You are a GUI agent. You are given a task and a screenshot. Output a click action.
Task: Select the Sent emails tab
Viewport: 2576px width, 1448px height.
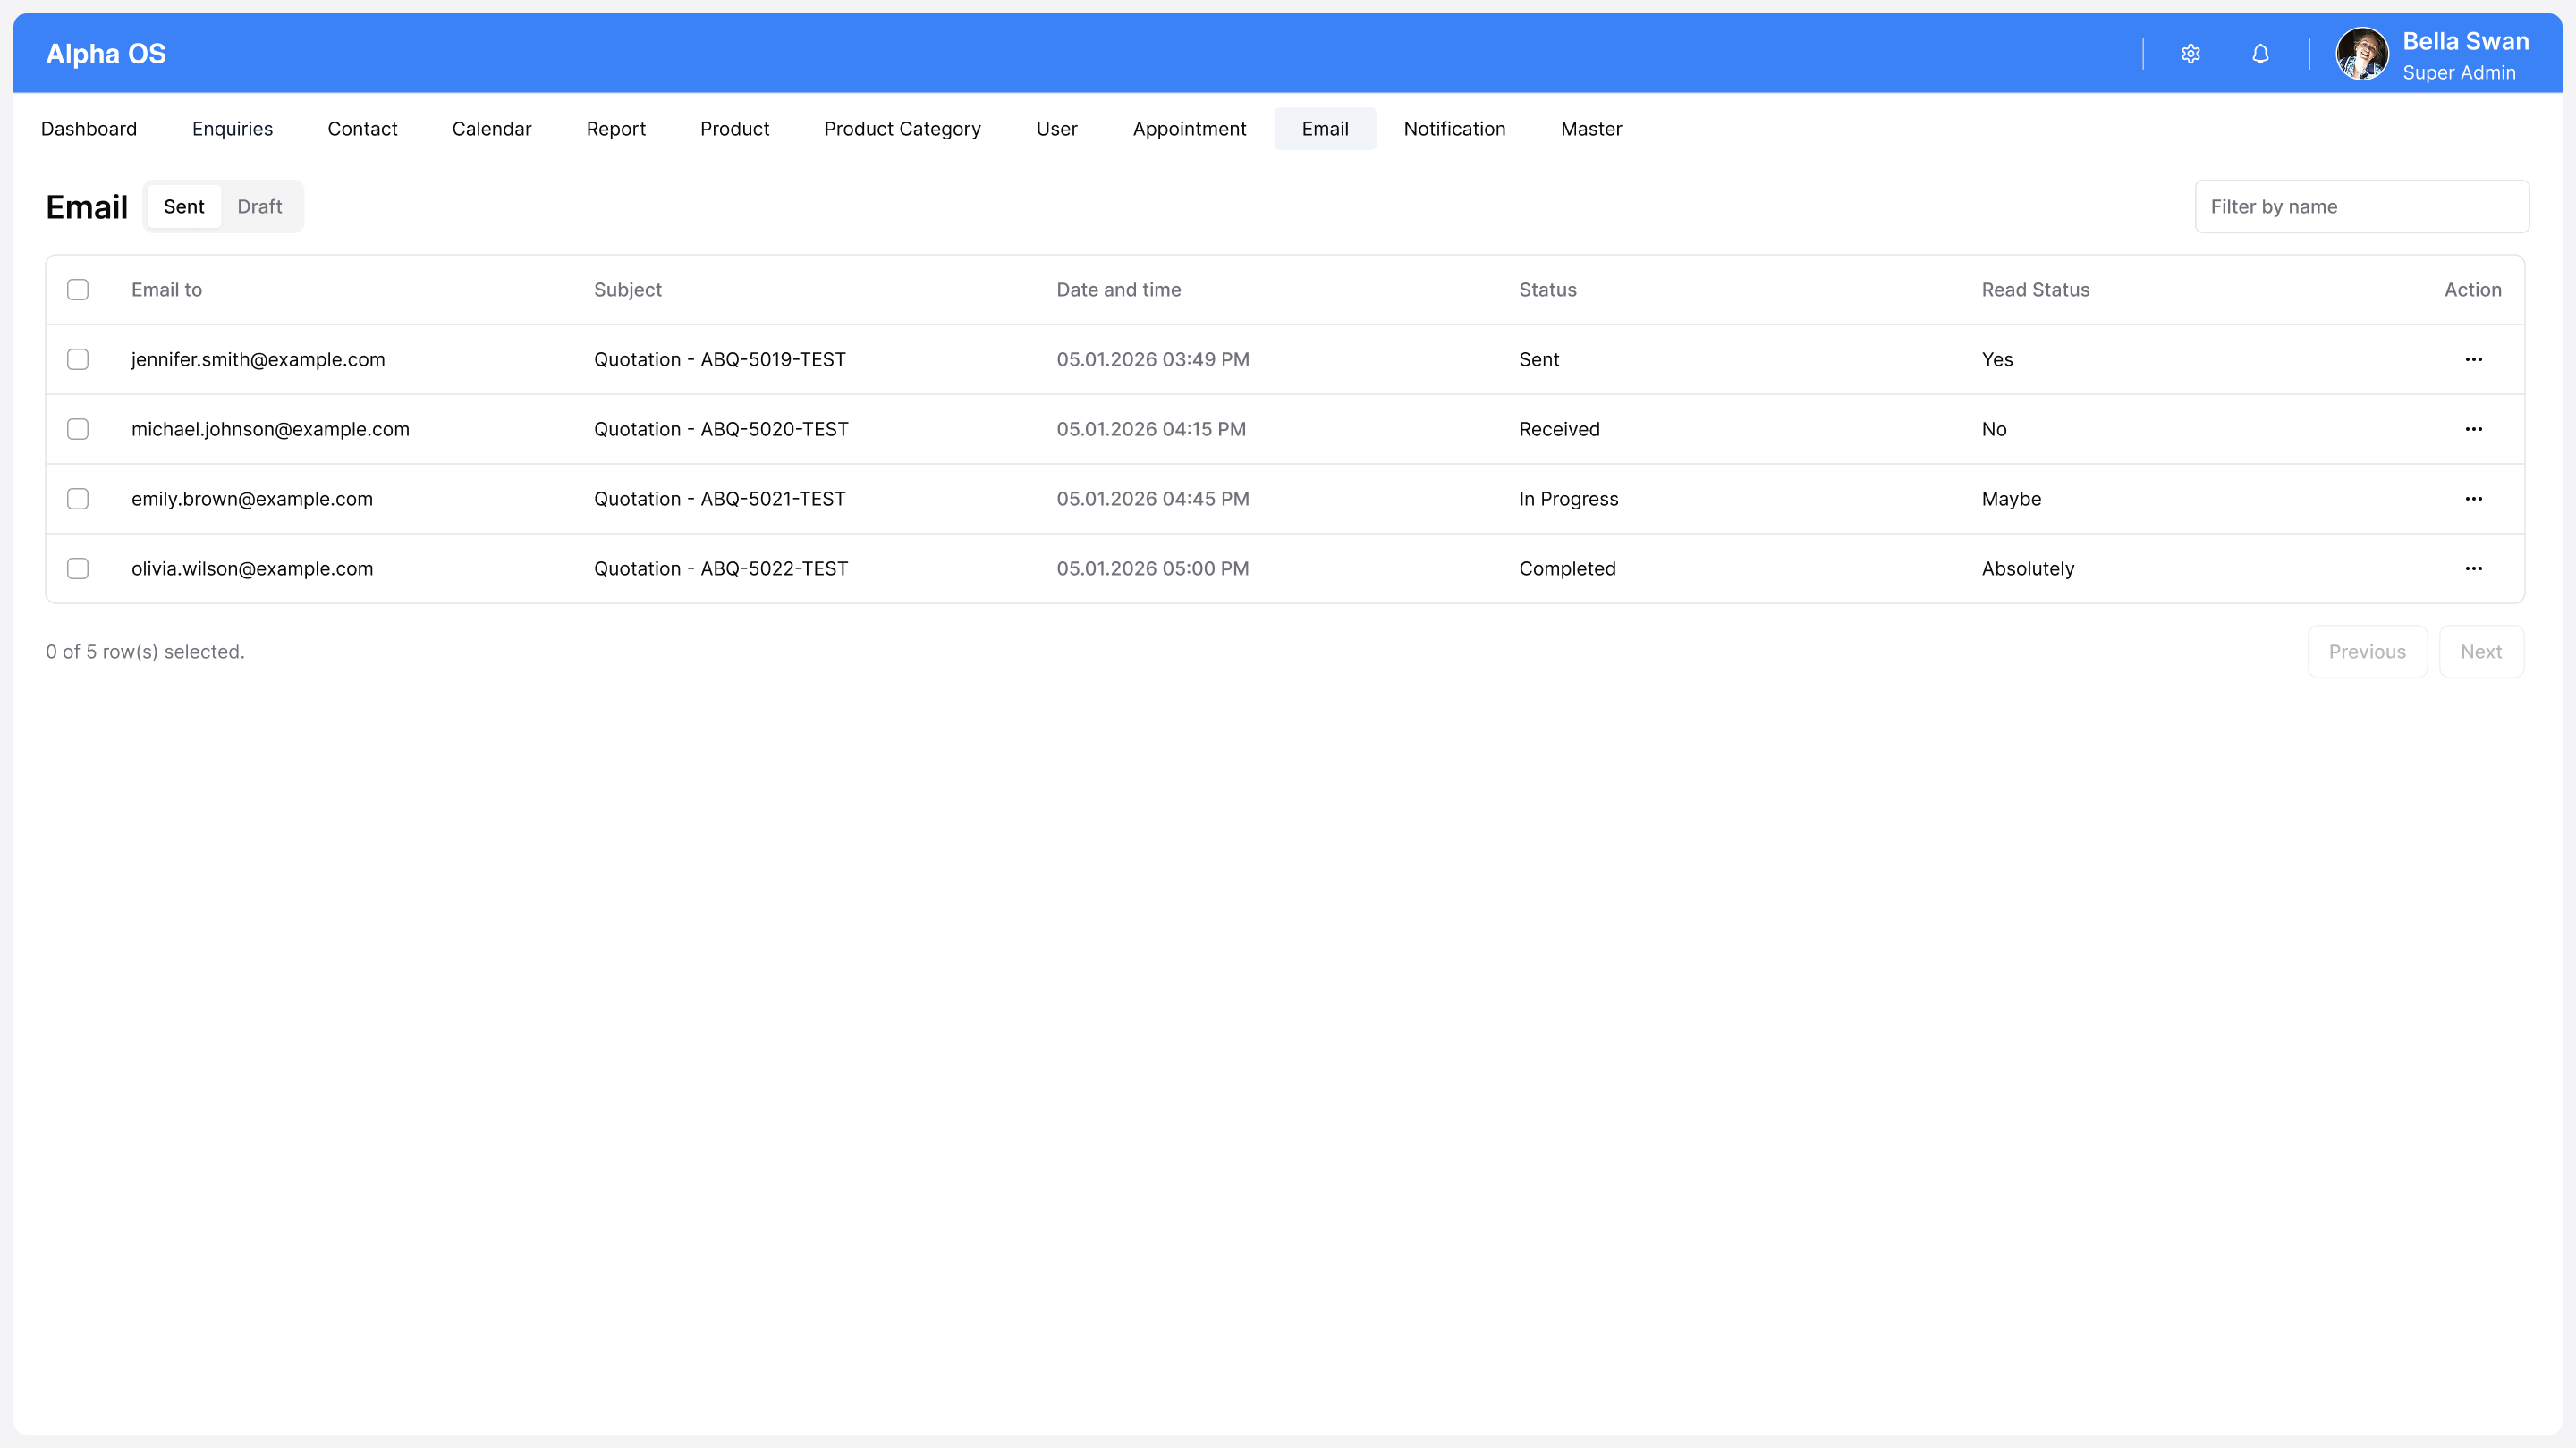[x=184, y=206]
